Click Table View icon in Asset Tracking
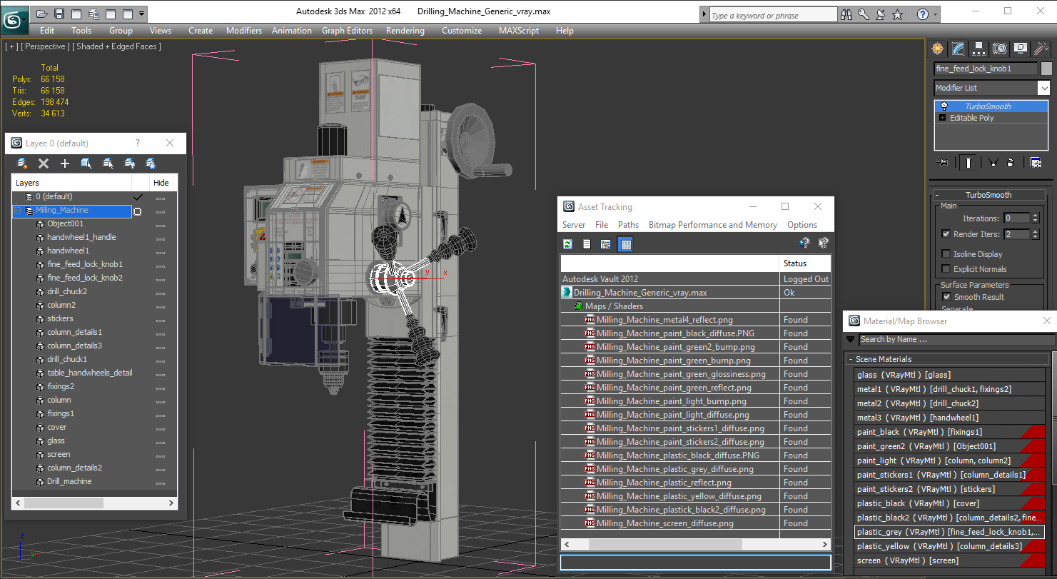 (x=625, y=244)
